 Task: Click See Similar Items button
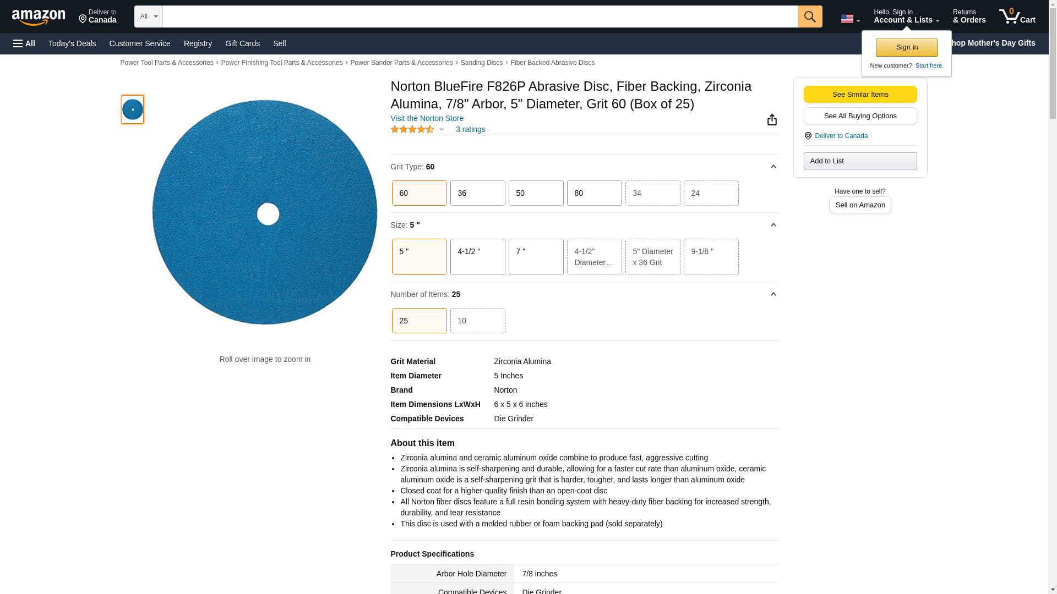[860, 94]
